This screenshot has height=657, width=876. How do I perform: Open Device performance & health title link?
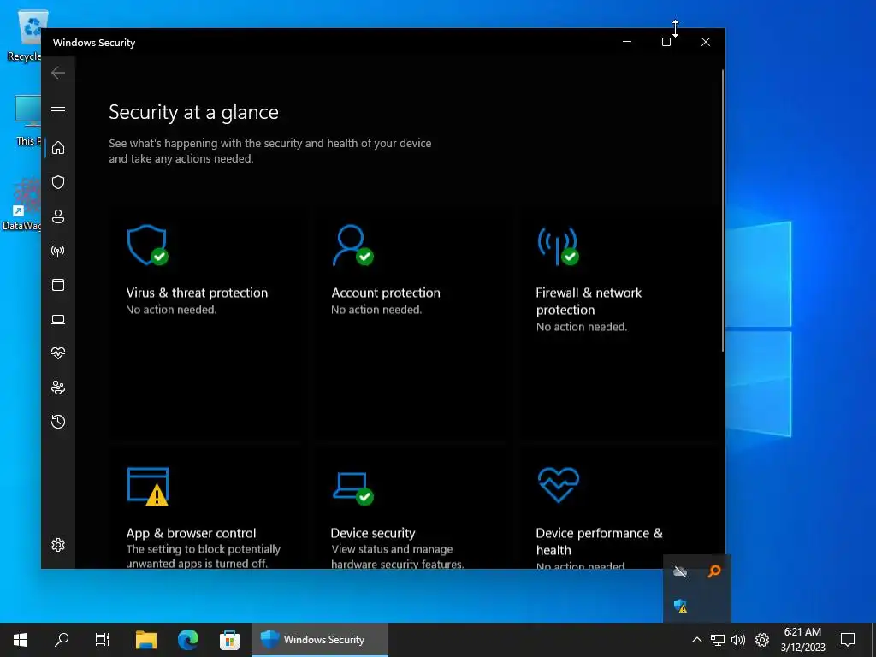point(599,542)
